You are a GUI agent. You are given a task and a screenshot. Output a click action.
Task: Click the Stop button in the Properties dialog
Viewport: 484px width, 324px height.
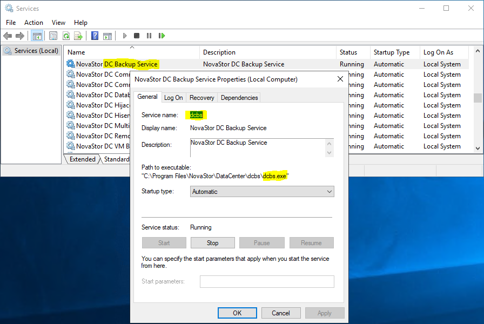tap(213, 243)
